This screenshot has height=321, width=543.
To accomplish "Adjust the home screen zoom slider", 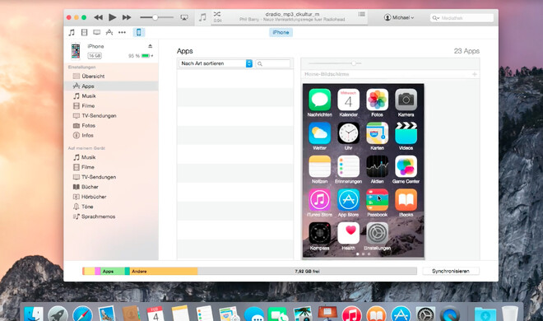I will pyautogui.click(x=353, y=63).
